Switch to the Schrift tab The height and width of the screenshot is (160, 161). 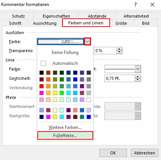(15, 23)
